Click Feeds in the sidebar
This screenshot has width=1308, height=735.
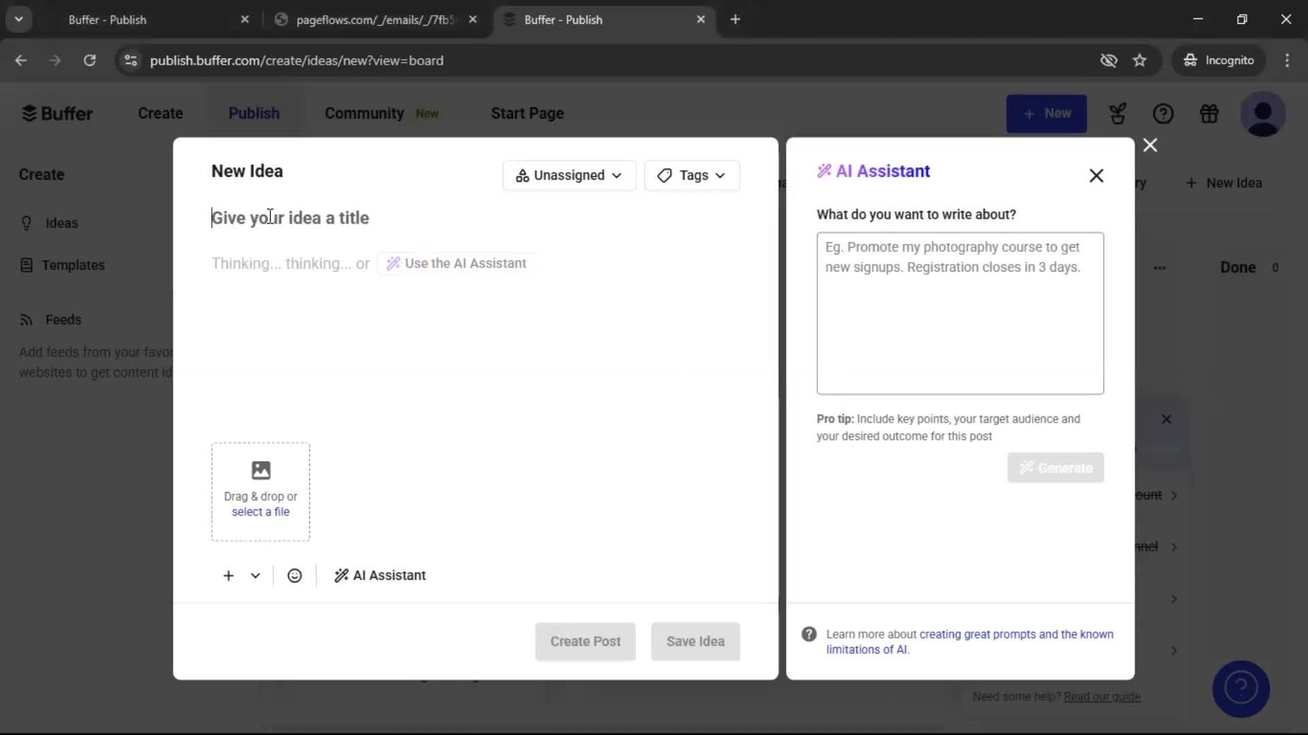pos(63,319)
